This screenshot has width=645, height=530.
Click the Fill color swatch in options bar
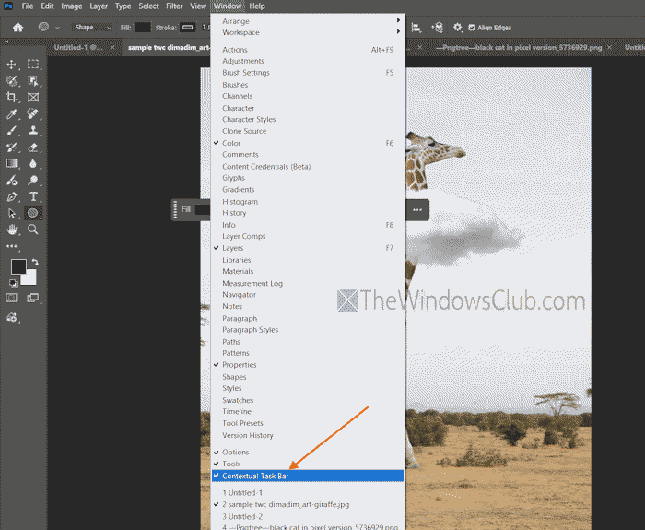tap(142, 28)
